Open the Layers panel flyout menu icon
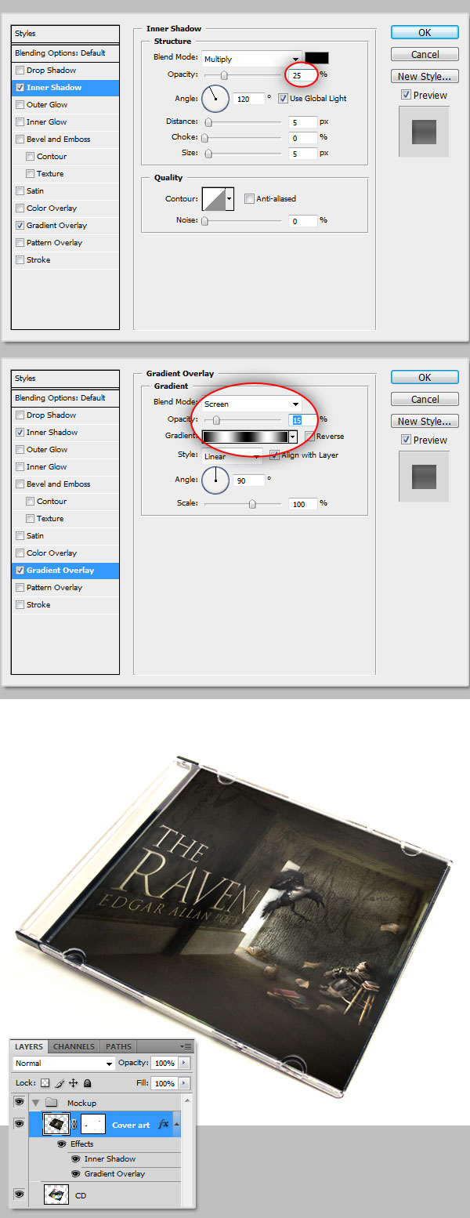The width and height of the screenshot is (470, 1218). (186, 1046)
